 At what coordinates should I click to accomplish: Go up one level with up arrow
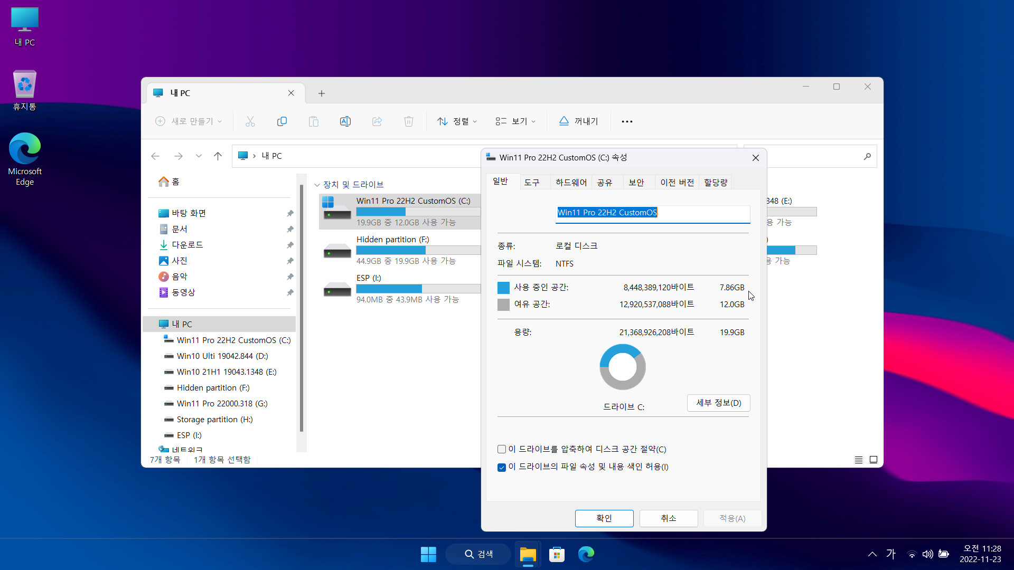pyautogui.click(x=218, y=156)
